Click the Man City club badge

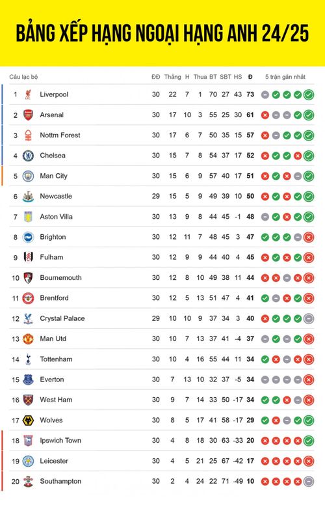[x=28, y=176]
